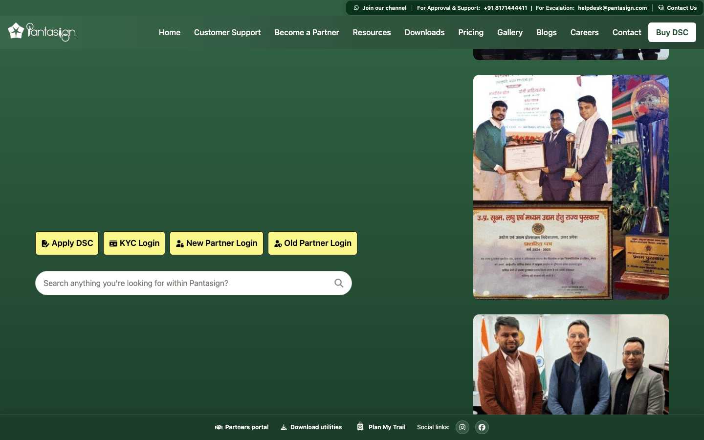Click the handshake icon beside Partners portal
Image resolution: width=704 pixels, height=440 pixels.
[x=219, y=427]
